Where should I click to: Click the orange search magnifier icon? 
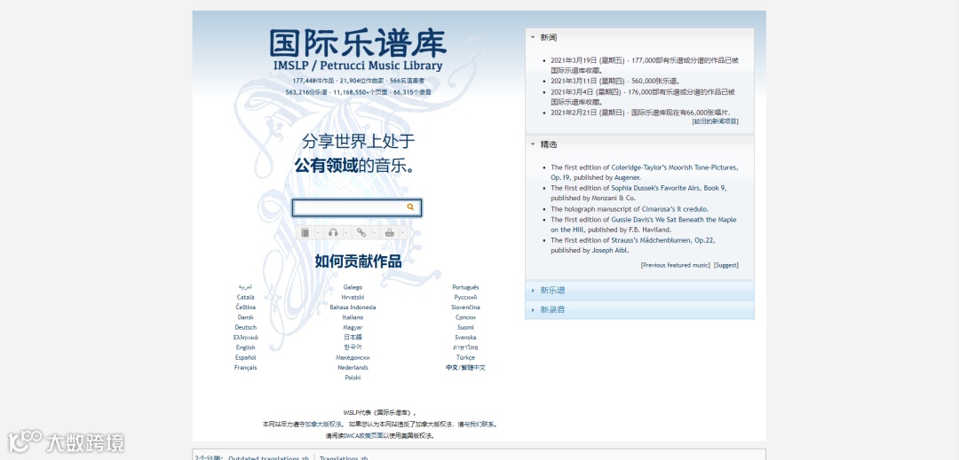coord(410,207)
